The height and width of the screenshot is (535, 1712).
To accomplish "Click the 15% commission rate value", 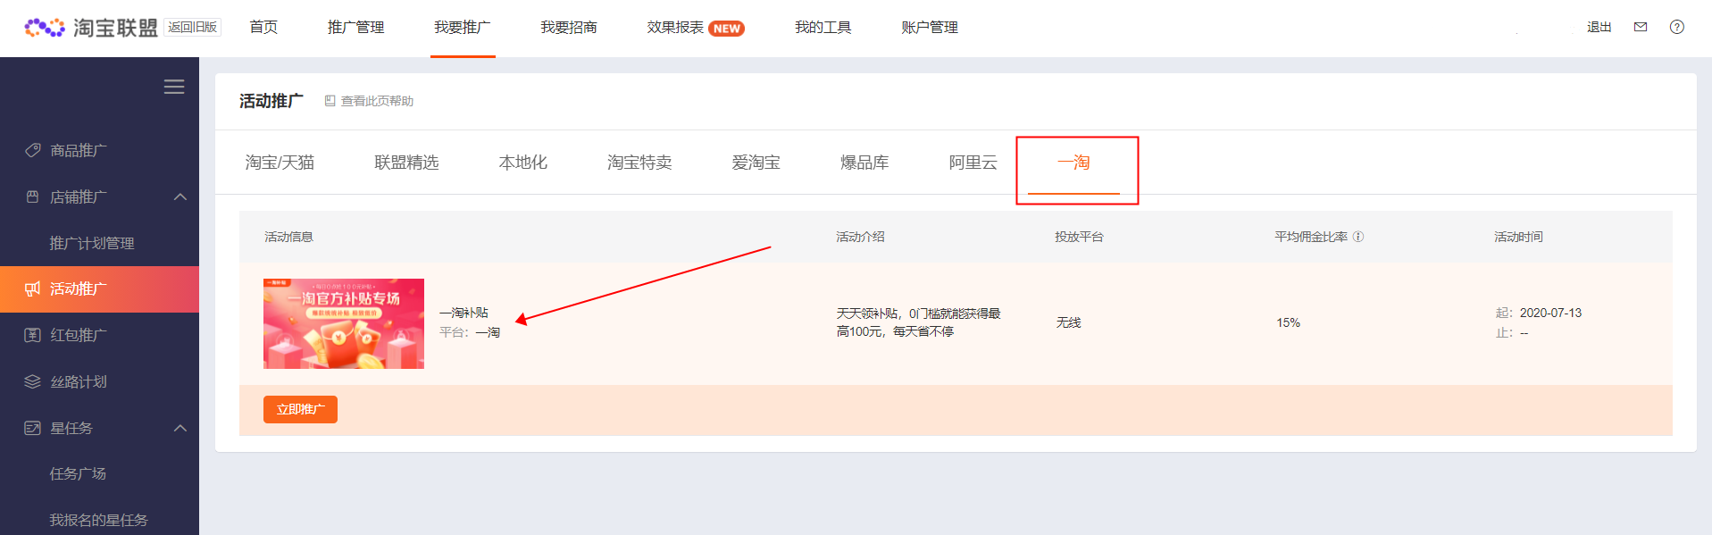I will tap(1288, 322).
